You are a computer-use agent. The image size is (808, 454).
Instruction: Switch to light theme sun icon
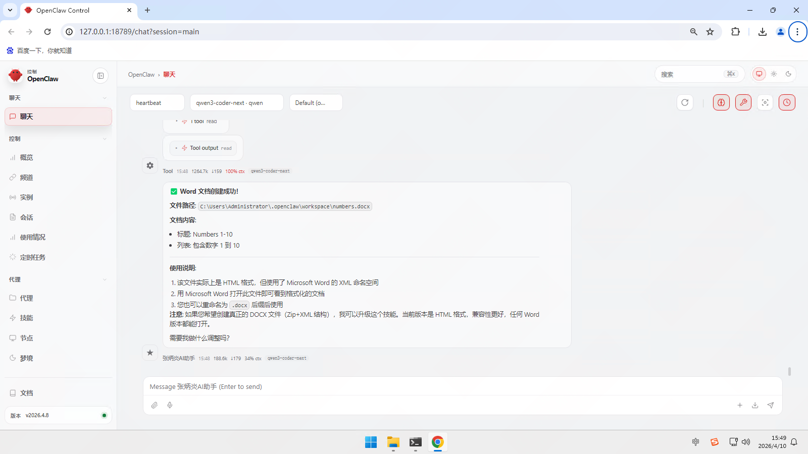tap(774, 74)
